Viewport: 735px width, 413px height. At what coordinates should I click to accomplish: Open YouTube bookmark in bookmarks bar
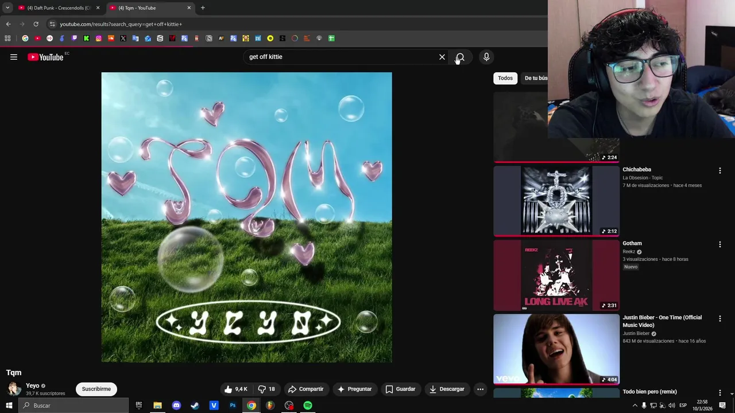(x=37, y=38)
